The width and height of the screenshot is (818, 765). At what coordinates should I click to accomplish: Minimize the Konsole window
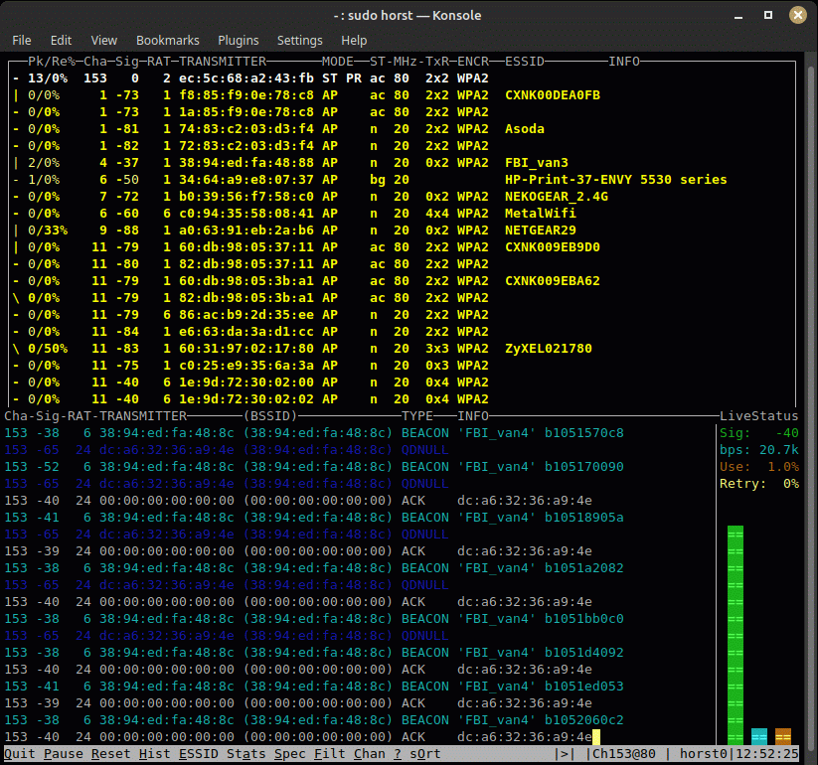point(738,16)
